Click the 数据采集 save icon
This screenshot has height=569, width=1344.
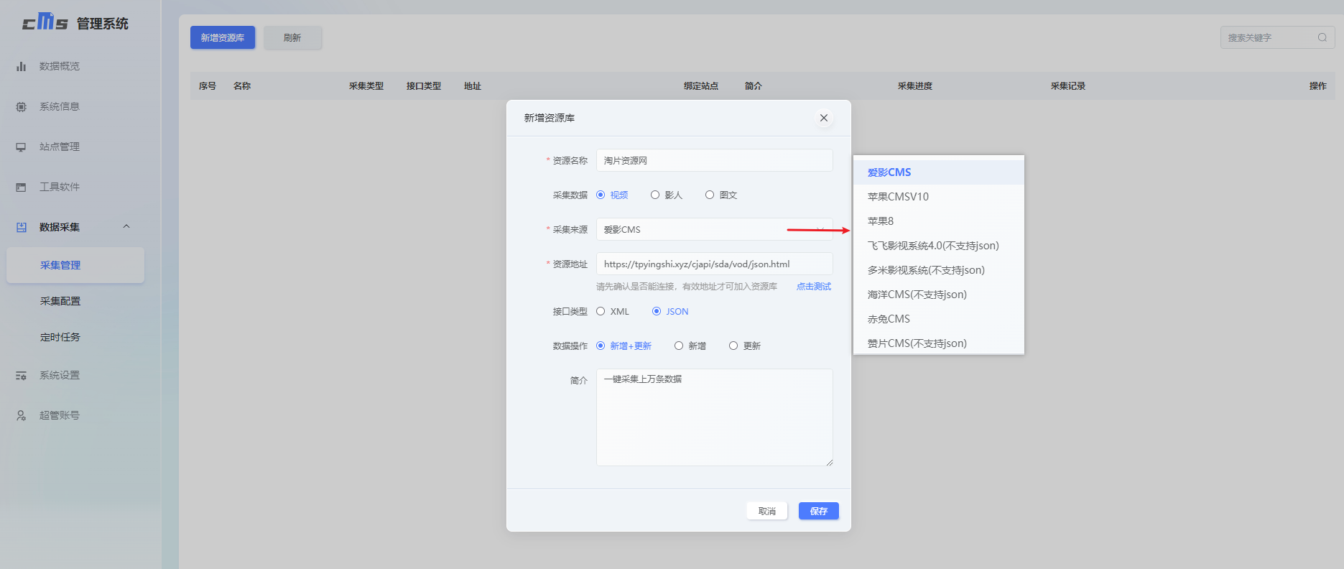pyautogui.click(x=21, y=227)
